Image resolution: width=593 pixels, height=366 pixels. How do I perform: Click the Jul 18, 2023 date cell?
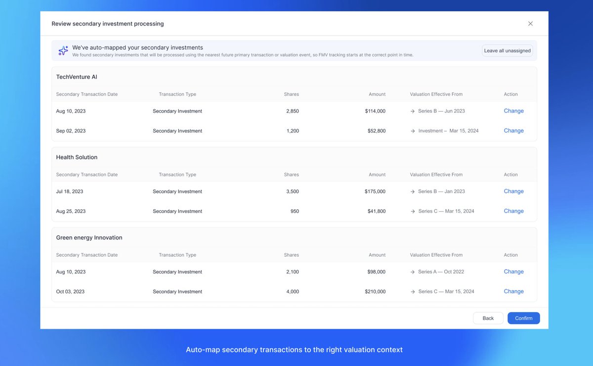coord(70,191)
